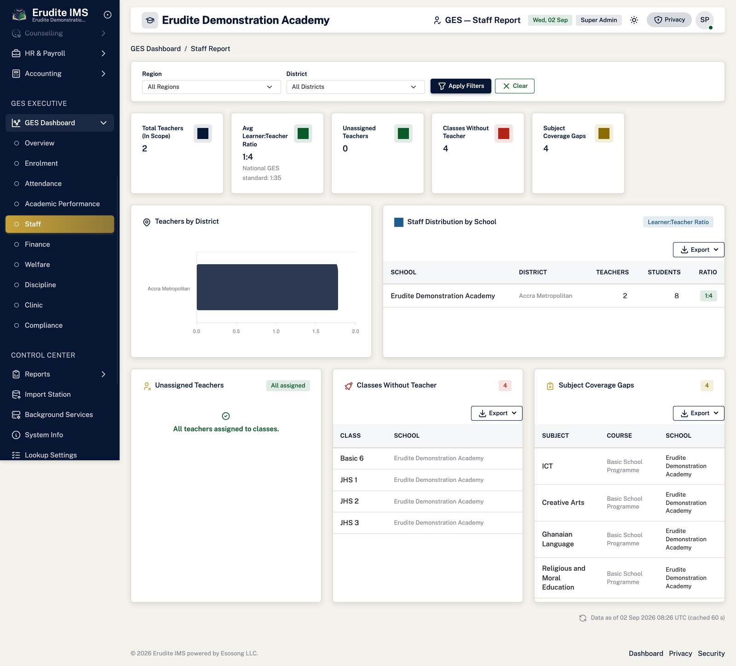This screenshot has height=666, width=736.
Task: Open the Finance menu item
Action: (60, 244)
